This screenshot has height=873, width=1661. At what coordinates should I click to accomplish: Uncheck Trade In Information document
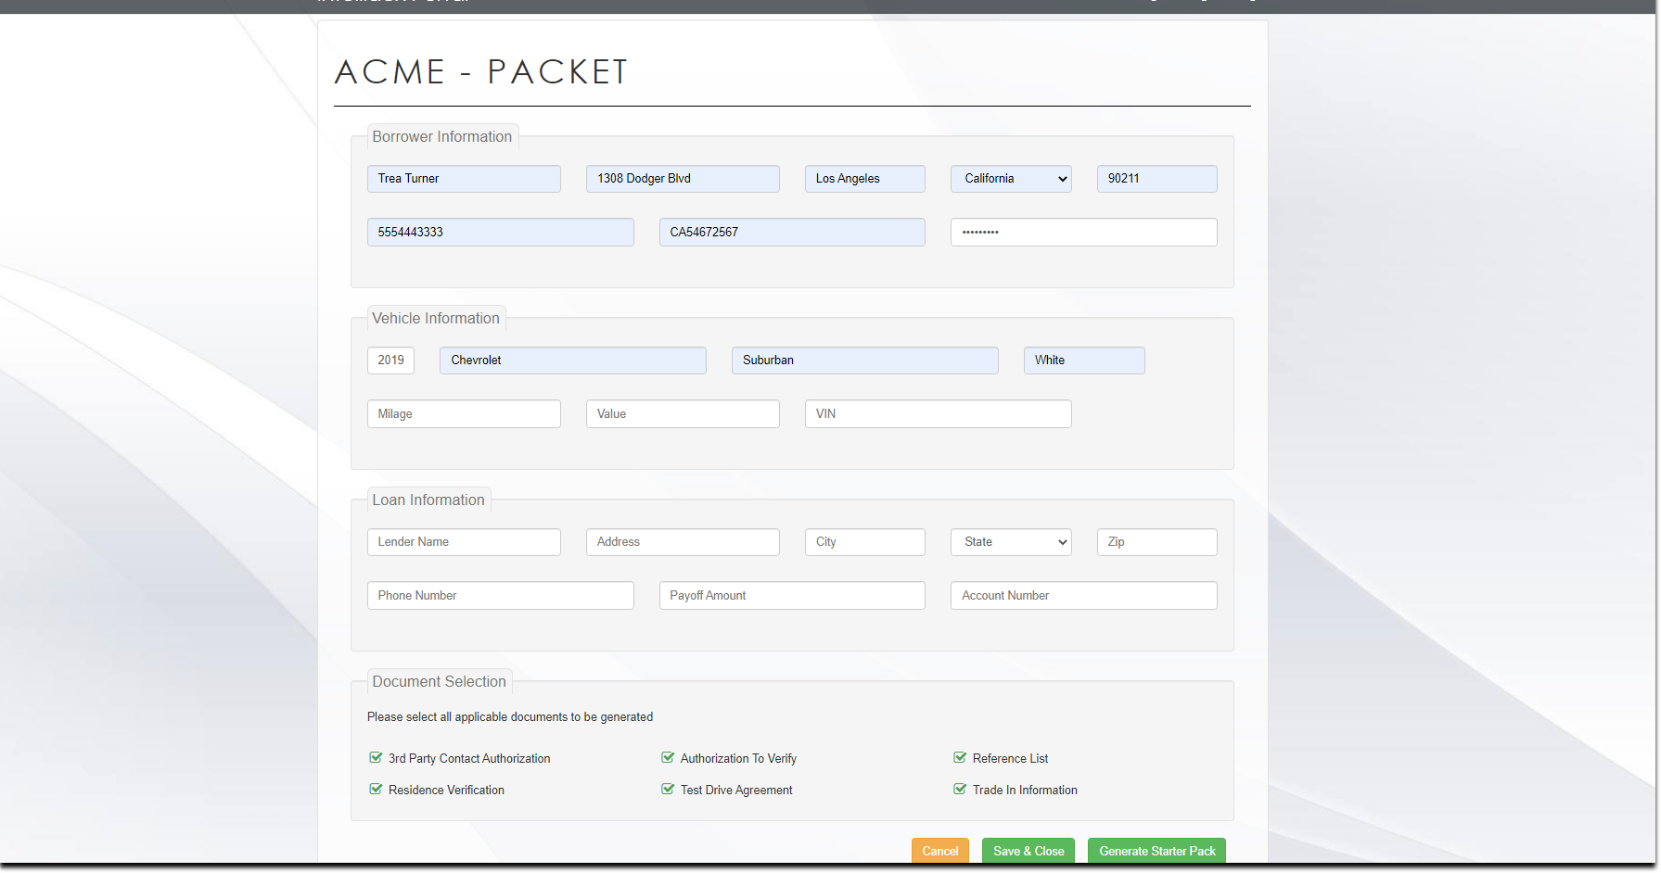(960, 790)
